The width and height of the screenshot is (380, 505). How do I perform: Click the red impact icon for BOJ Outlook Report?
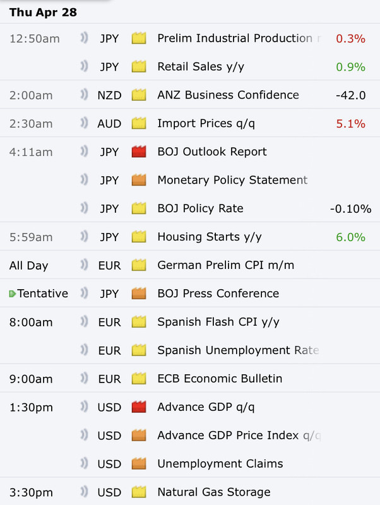click(x=139, y=151)
